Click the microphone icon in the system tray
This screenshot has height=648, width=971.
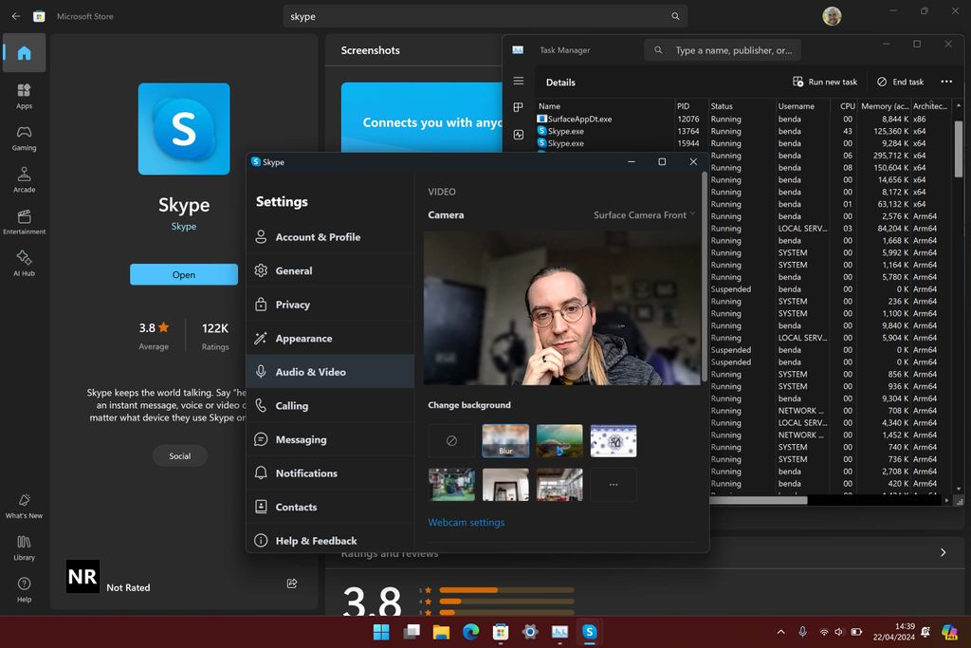(803, 630)
